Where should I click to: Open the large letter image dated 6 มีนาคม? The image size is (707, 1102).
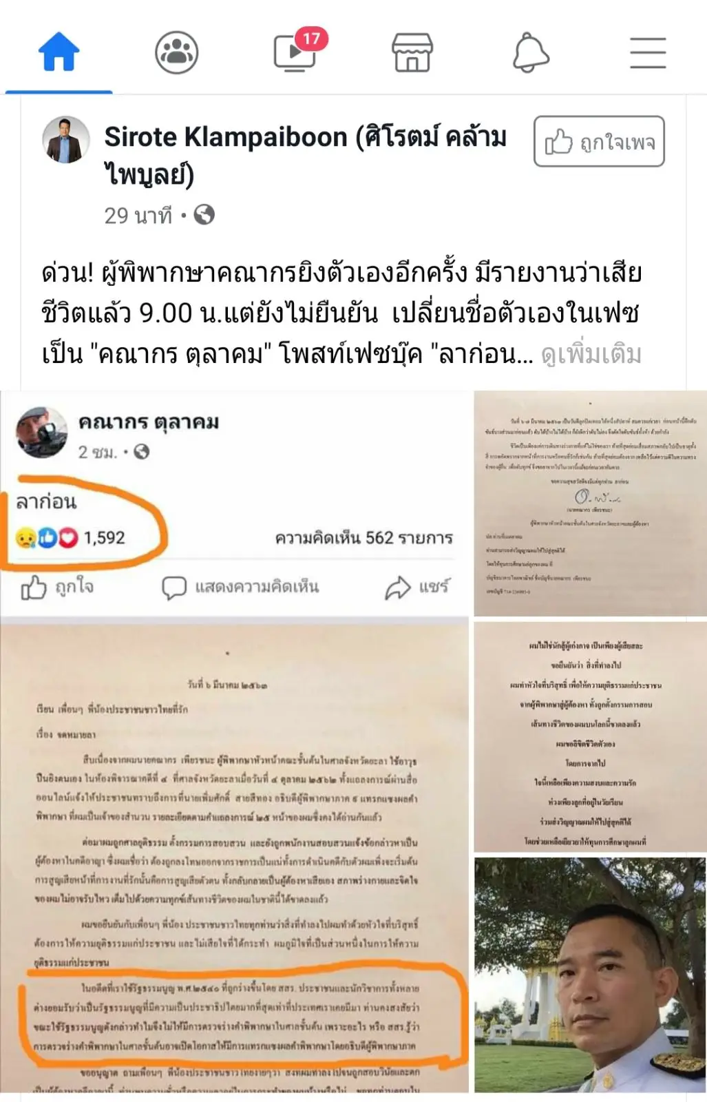pyautogui.click(x=235, y=857)
